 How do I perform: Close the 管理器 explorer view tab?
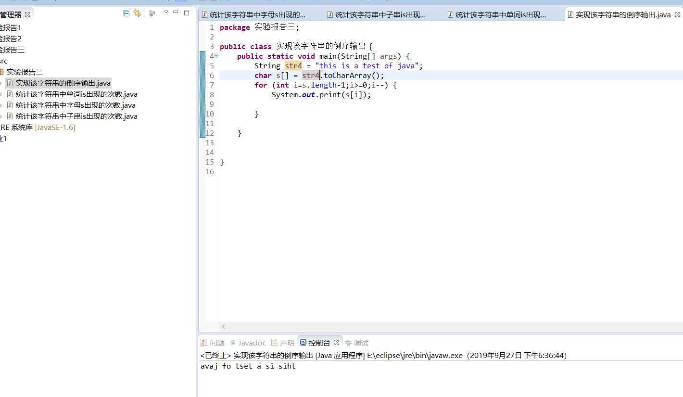click(x=27, y=14)
